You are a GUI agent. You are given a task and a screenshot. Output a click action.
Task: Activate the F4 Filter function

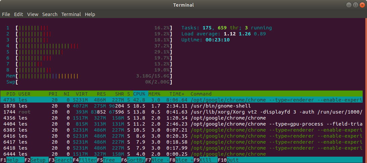click(x=85, y=160)
